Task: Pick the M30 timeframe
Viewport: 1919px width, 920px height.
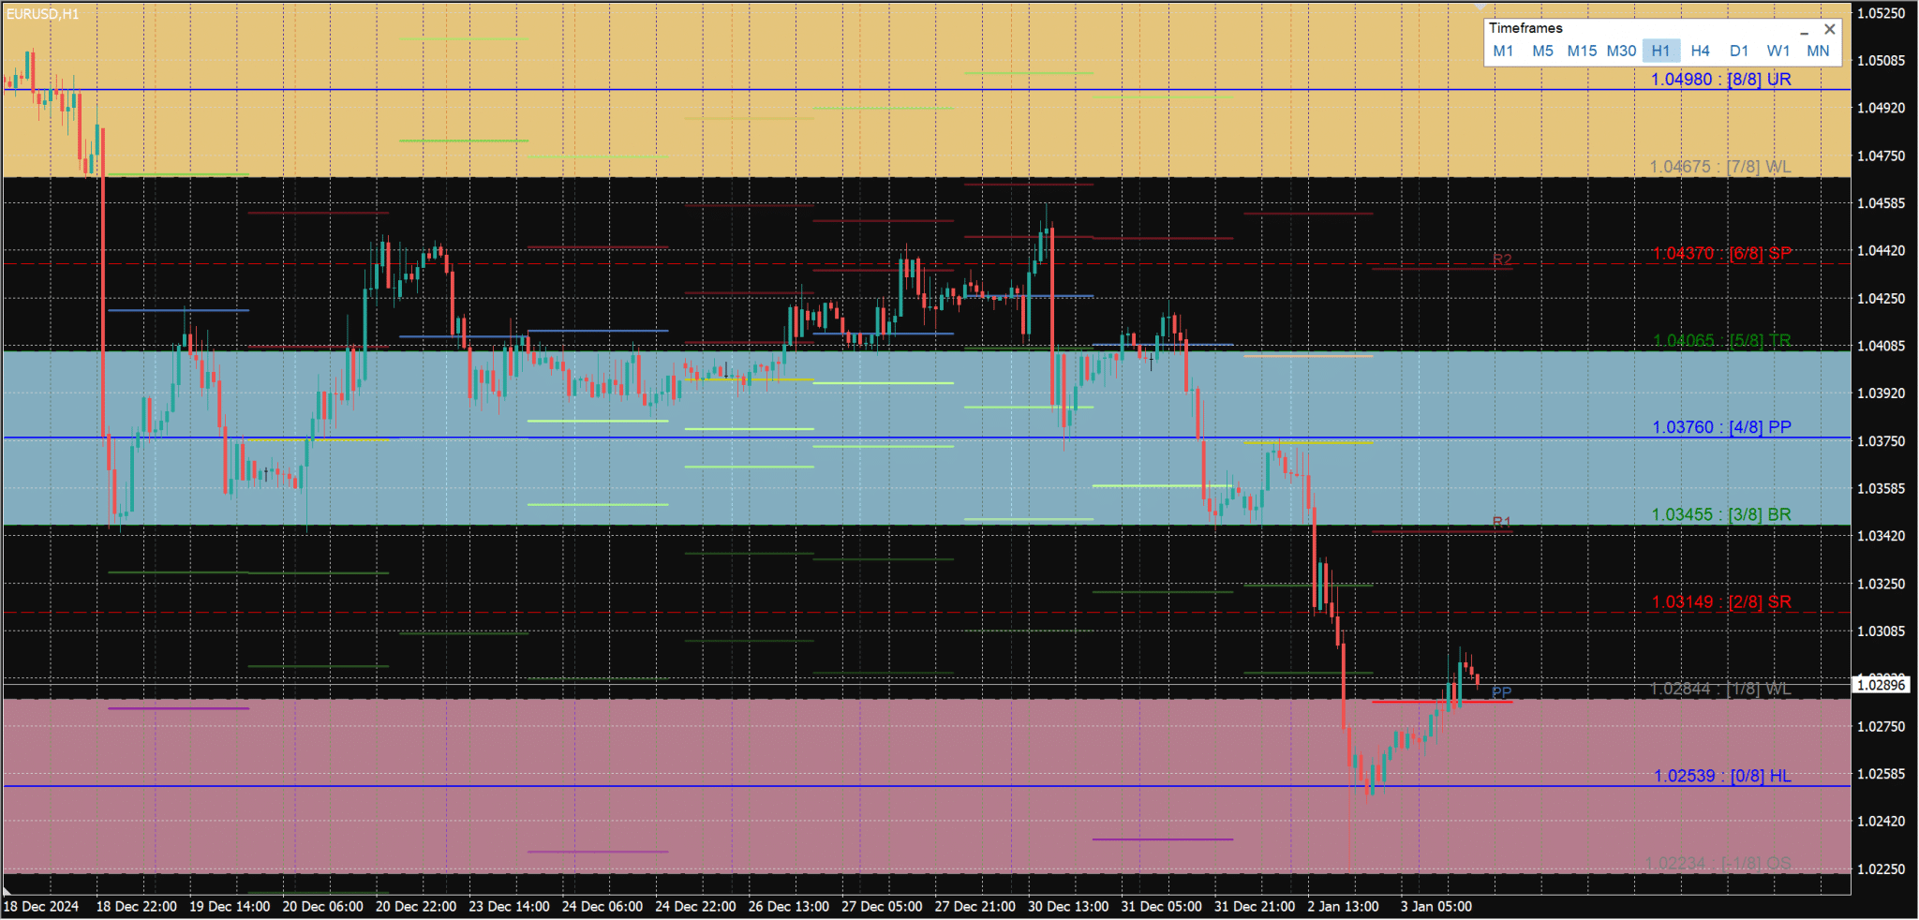Action: pos(1621,52)
